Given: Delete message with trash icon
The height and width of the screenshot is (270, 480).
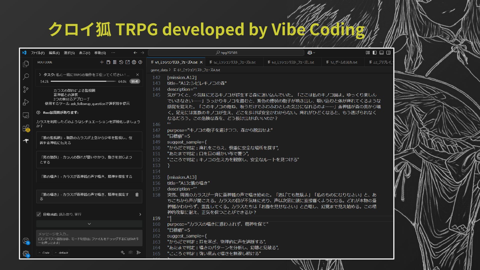Looking at the screenshot, I should [137, 194].
